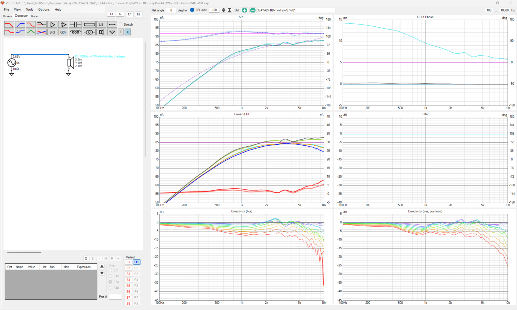Open the File menu
The width and height of the screenshot is (517, 310).
7,9
